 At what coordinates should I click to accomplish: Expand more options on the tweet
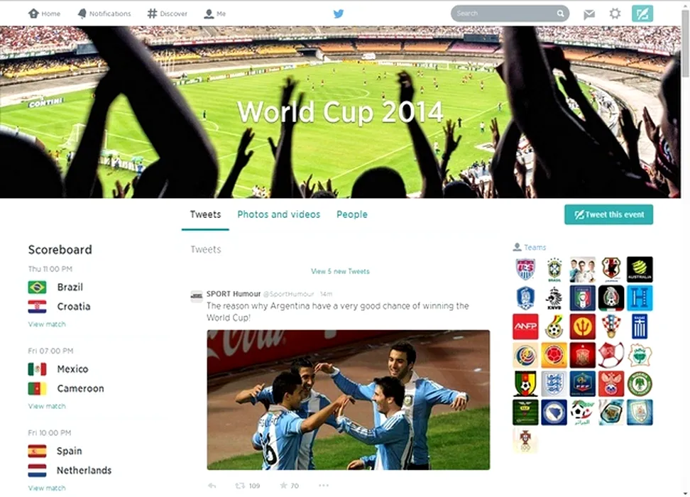(x=324, y=486)
